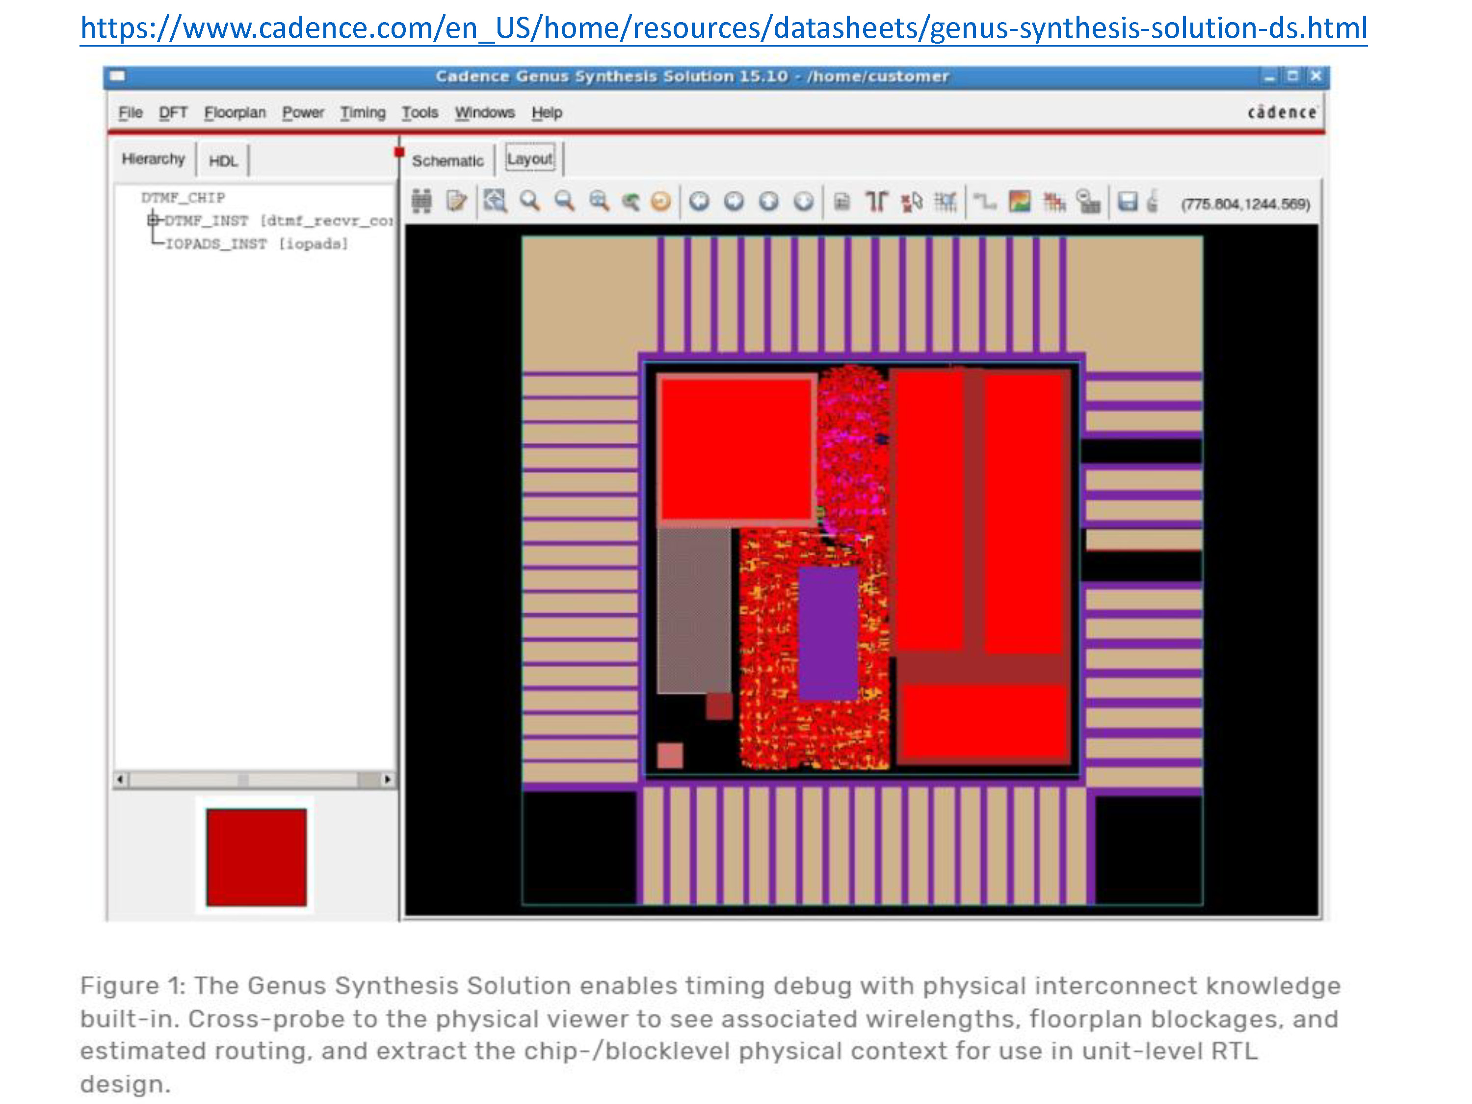Open the cadence.com datasheet hyperlink
1472x1104 pixels.
tap(724, 28)
